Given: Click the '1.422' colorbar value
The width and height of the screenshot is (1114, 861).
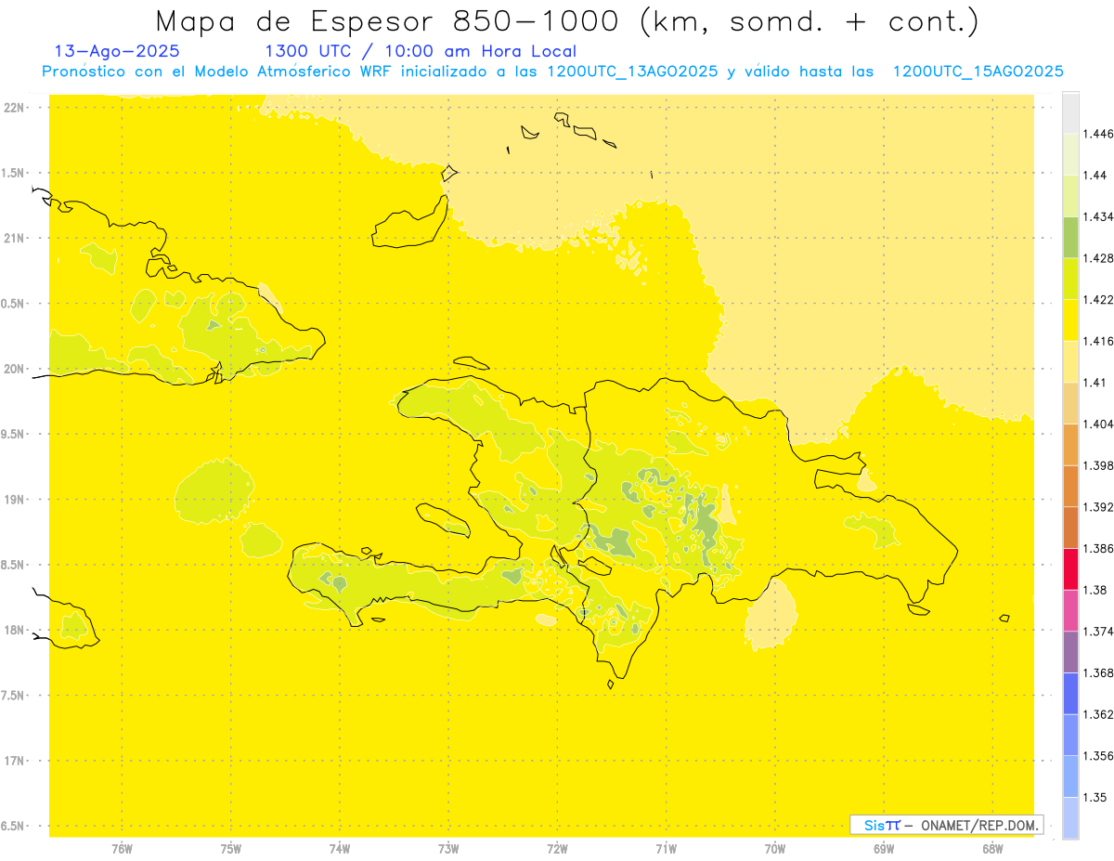Looking at the screenshot, I should tap(1099, 300).
